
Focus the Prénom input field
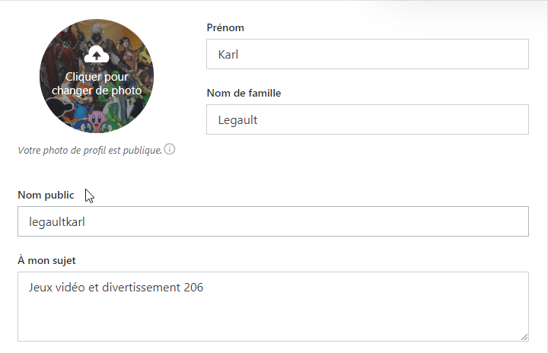(x=367, y=54)
